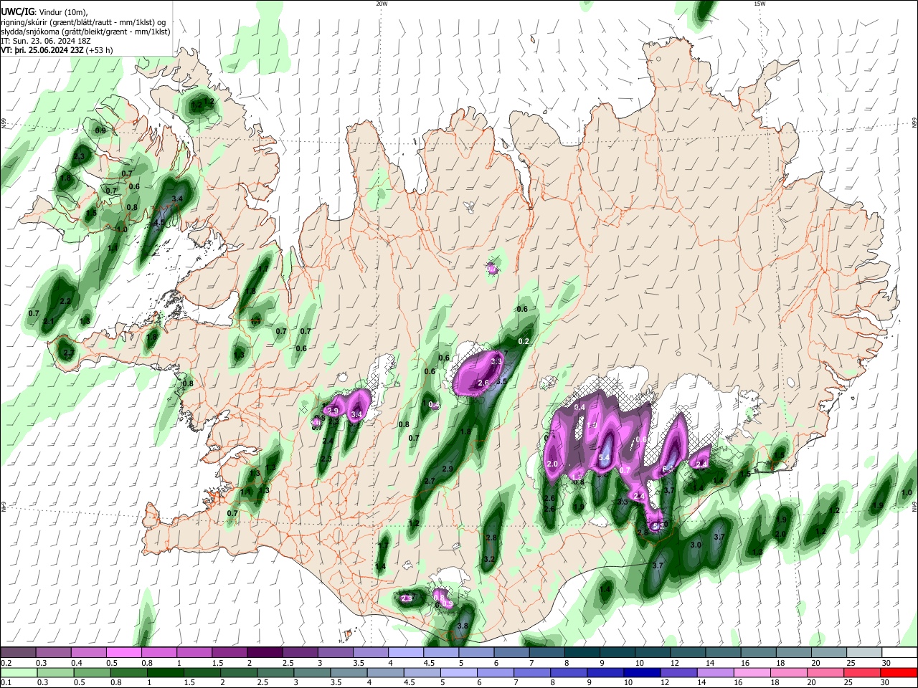Click the '20W' longitude label

point(382,4)
